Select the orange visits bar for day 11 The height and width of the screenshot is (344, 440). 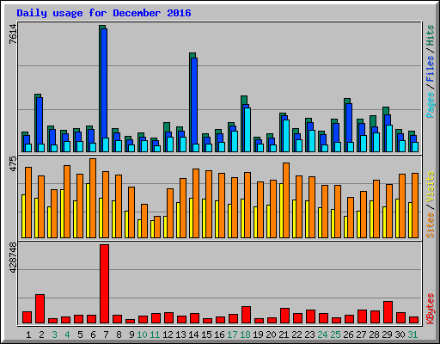point(157,227)
